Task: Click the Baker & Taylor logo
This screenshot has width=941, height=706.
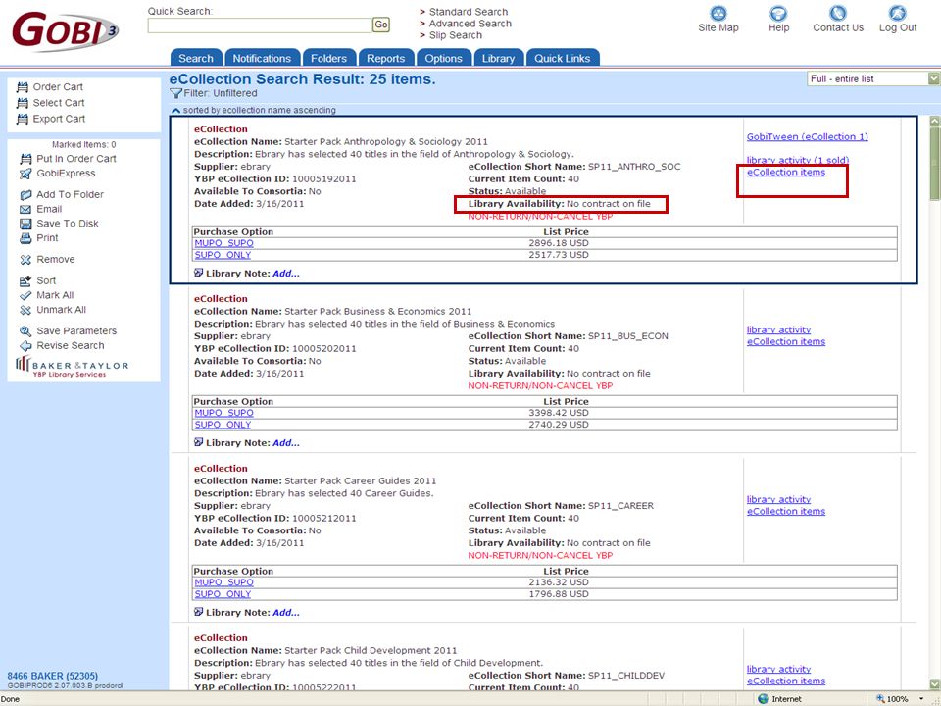Action: [72, 367]
